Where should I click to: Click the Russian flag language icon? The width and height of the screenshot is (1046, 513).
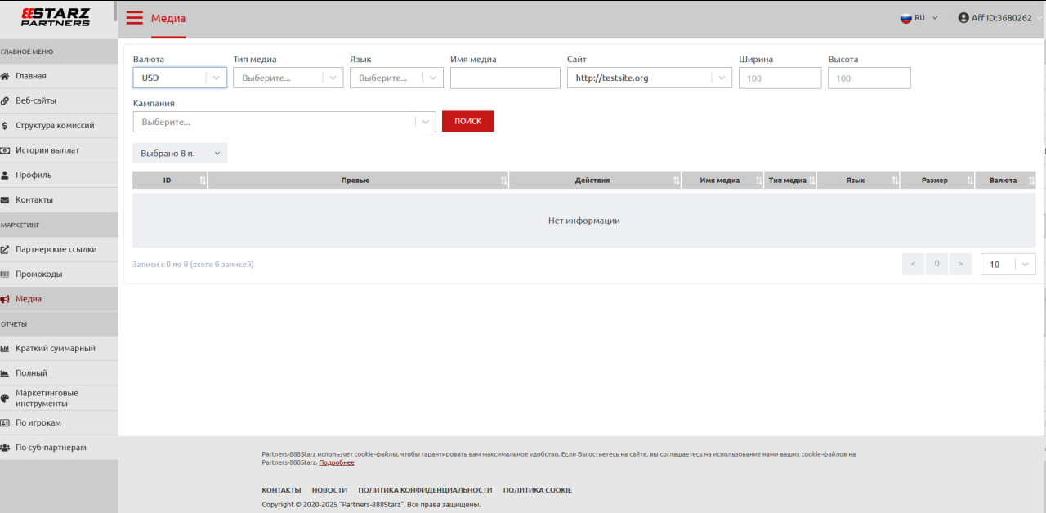[x=905, y=18]
